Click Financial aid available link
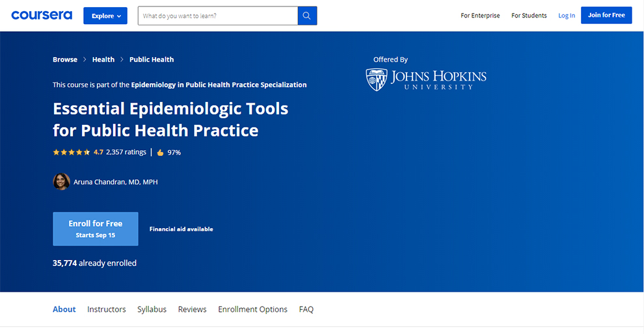This screenshot has width=644, height=334. point(181,229)
